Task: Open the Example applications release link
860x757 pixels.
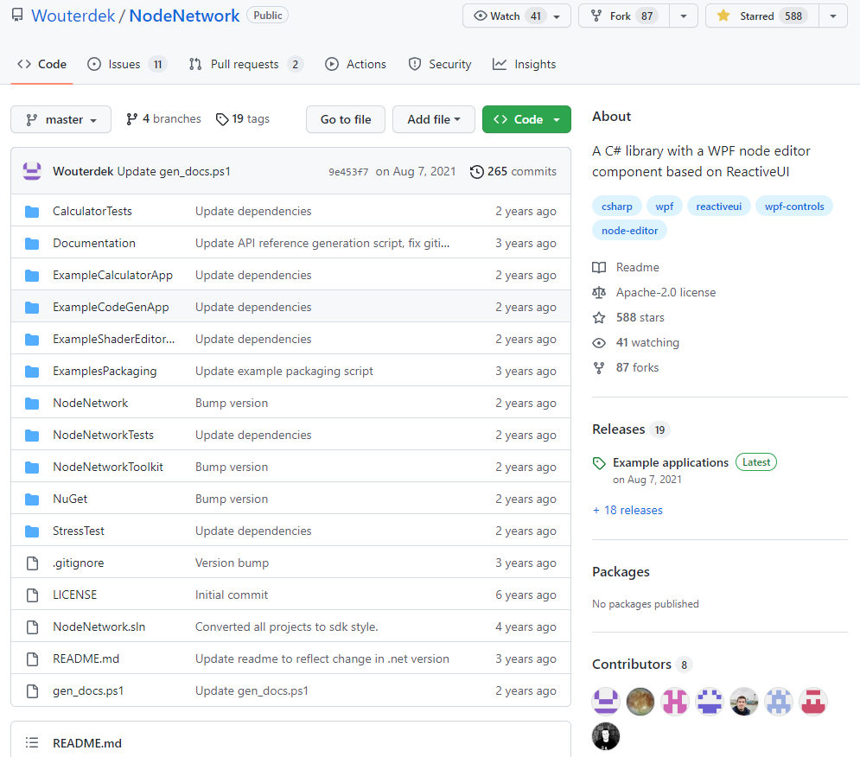Action: [670, 463]
